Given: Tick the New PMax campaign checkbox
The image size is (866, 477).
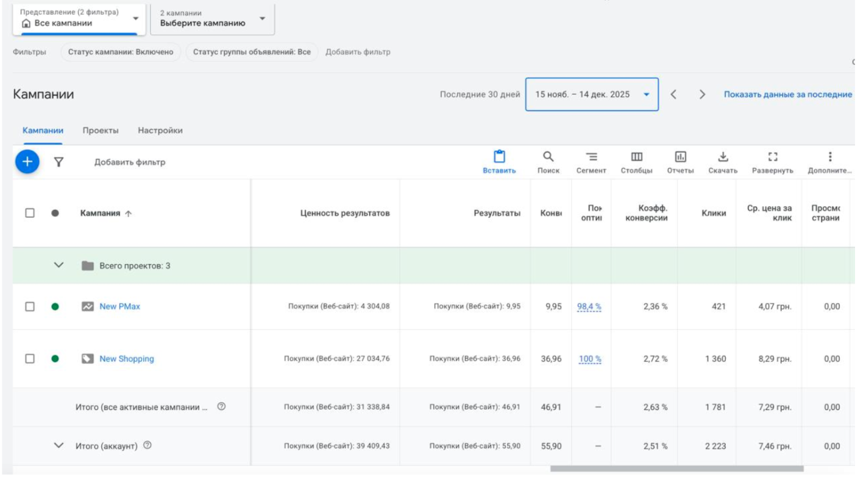Looking at the screenshot, I should pyautogui.click(x=30, y=307).
